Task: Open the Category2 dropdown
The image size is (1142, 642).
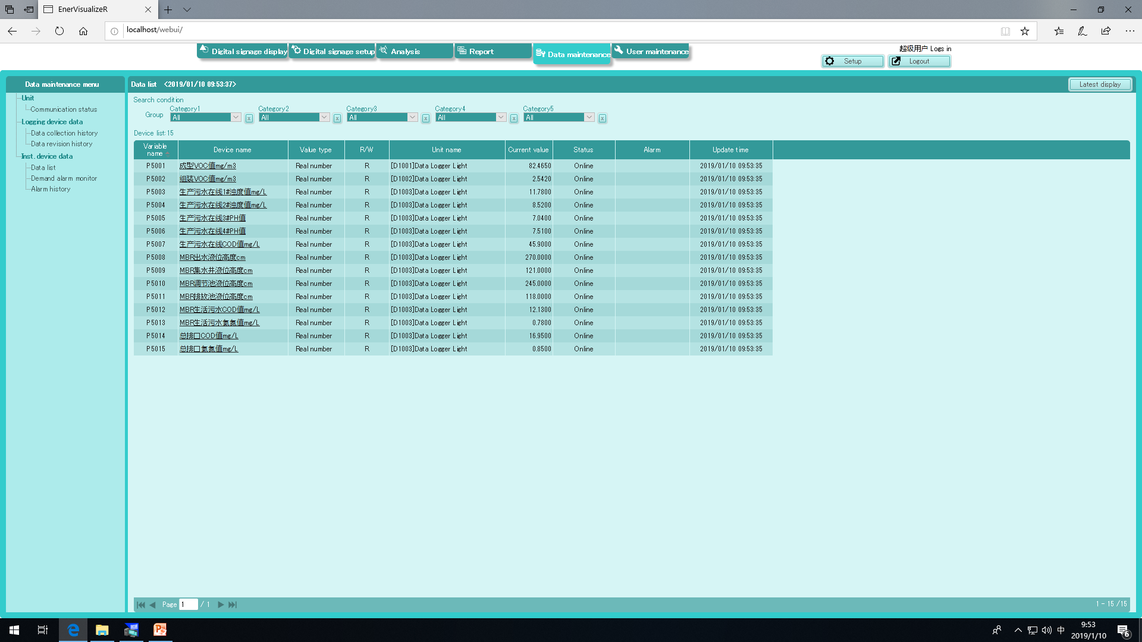Action: click(324, 117)
